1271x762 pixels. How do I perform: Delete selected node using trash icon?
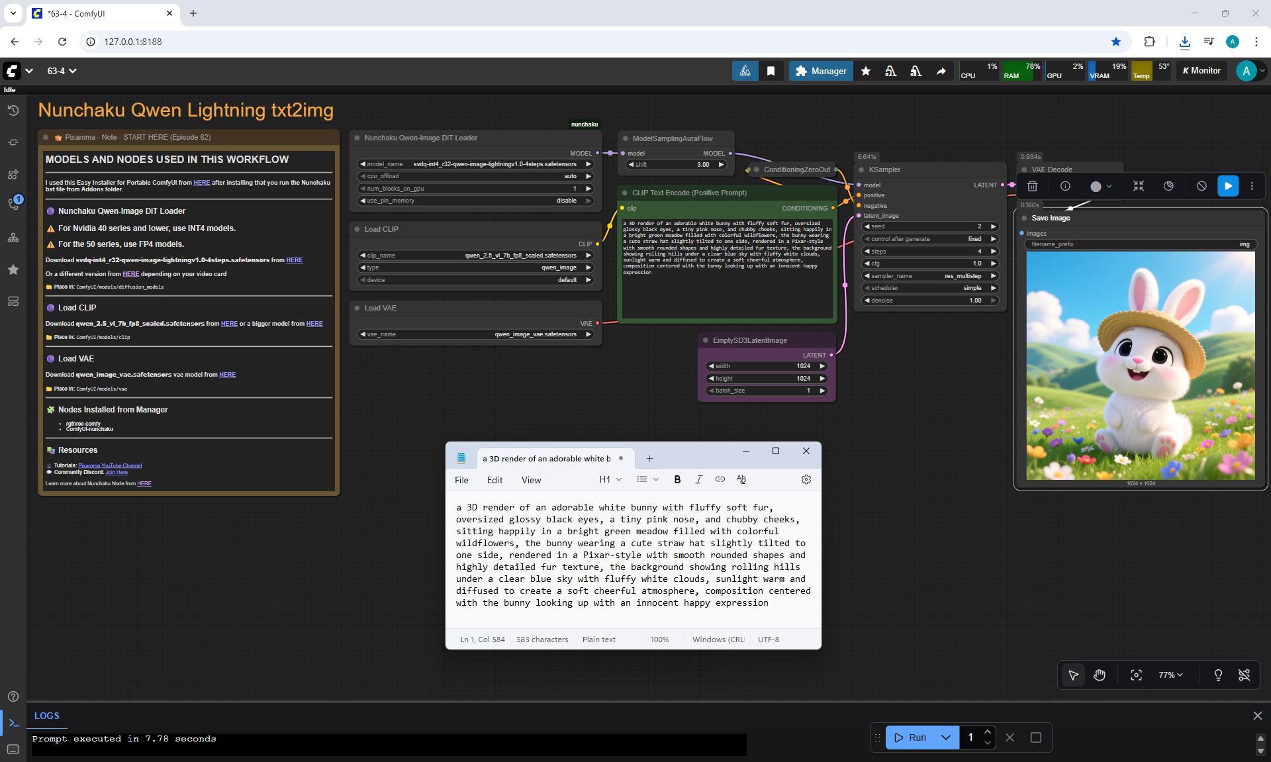[x=1032, y=186]
